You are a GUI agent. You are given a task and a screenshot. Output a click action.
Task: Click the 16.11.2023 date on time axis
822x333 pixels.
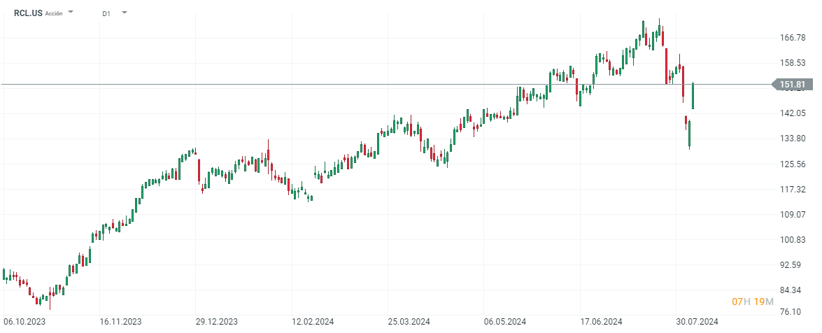pyautogui.click(x=121, y=322)
